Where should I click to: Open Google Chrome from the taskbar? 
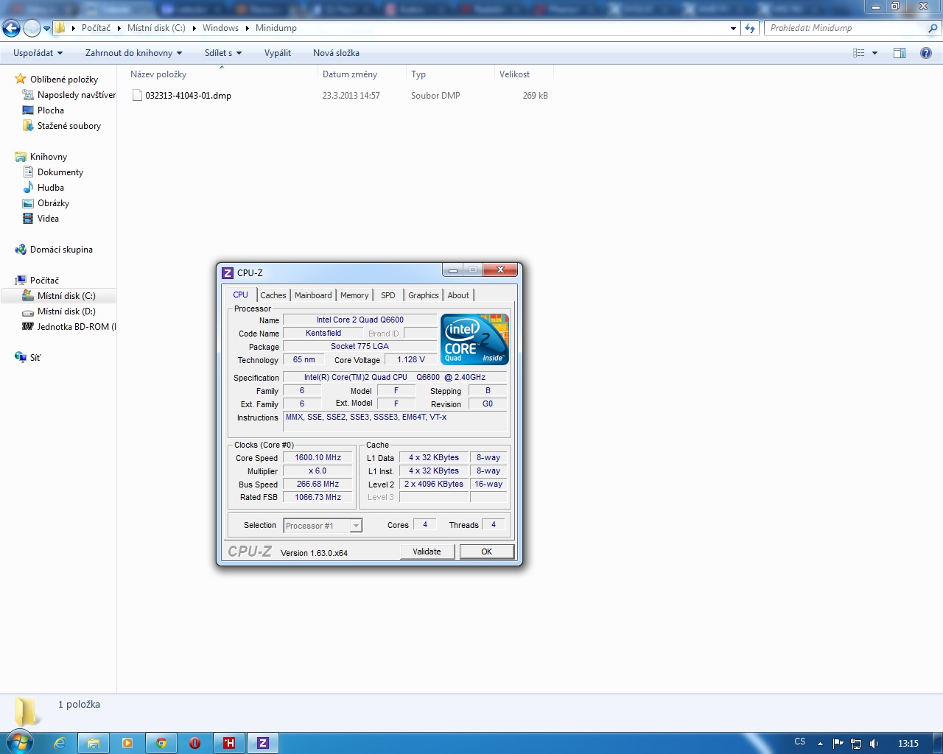point(161,743)
